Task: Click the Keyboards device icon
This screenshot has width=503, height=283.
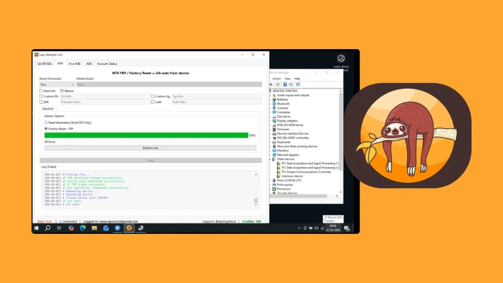Action: tap(274, 142)
